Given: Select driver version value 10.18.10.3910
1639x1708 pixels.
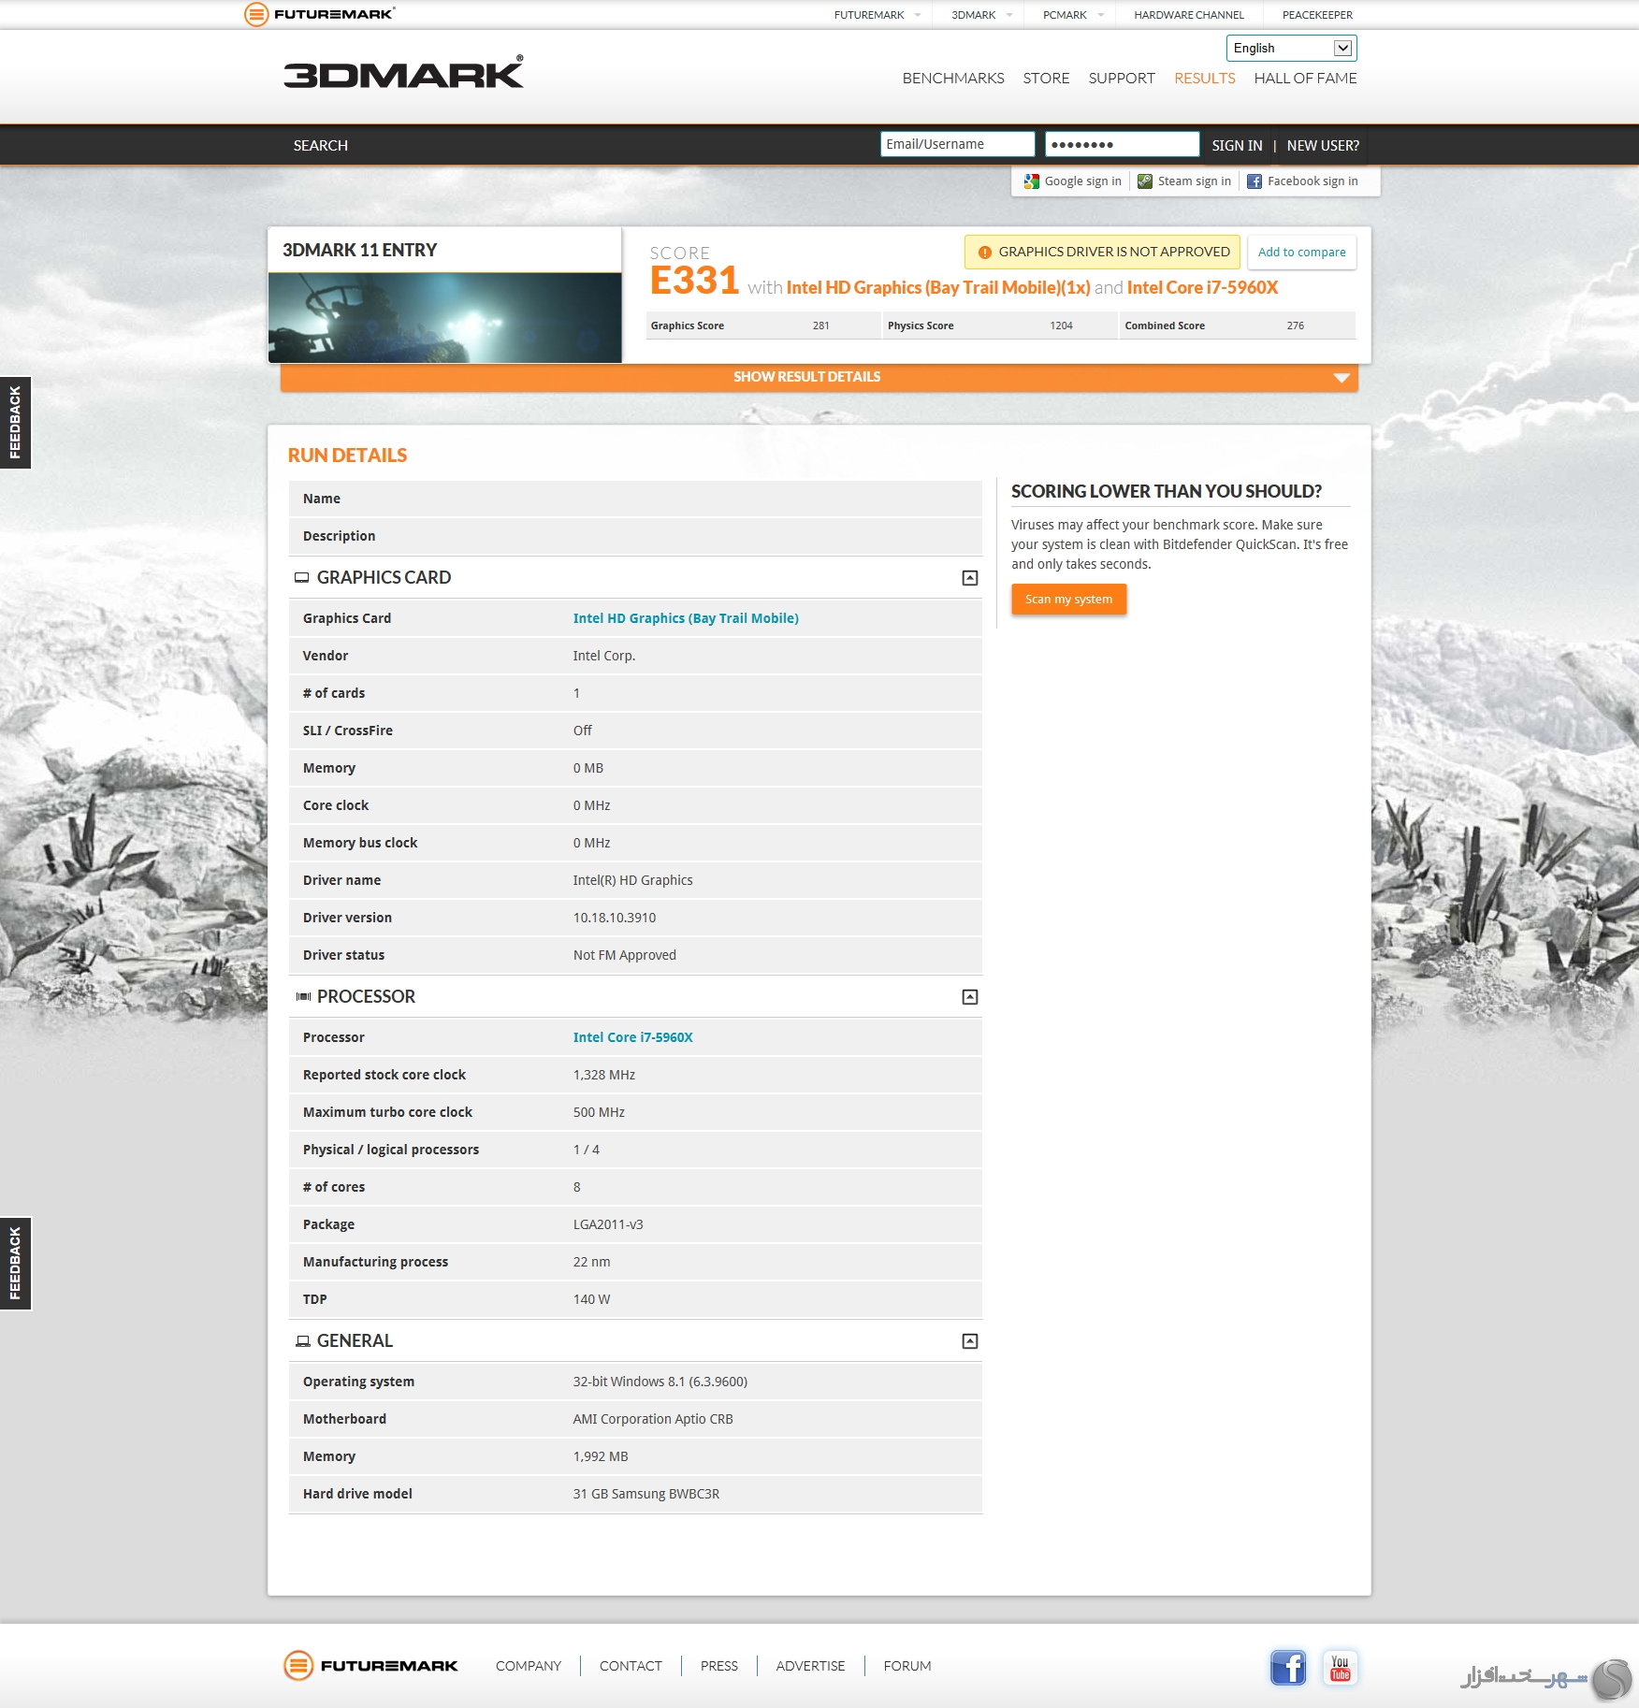Looking at the screenshot, I should tap(615, 918).
